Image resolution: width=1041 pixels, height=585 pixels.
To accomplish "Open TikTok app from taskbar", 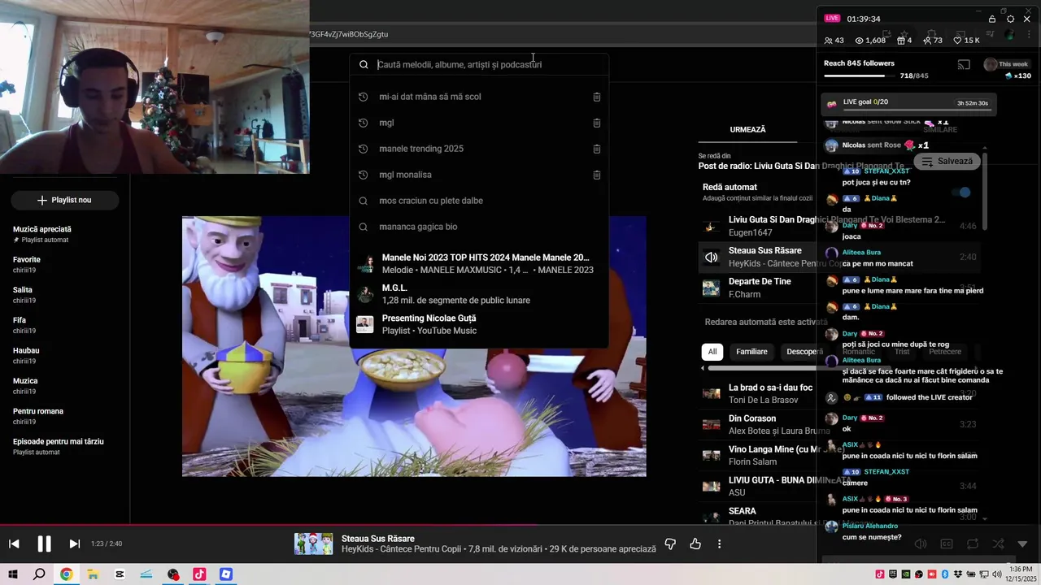I will (x=199, y=574).
